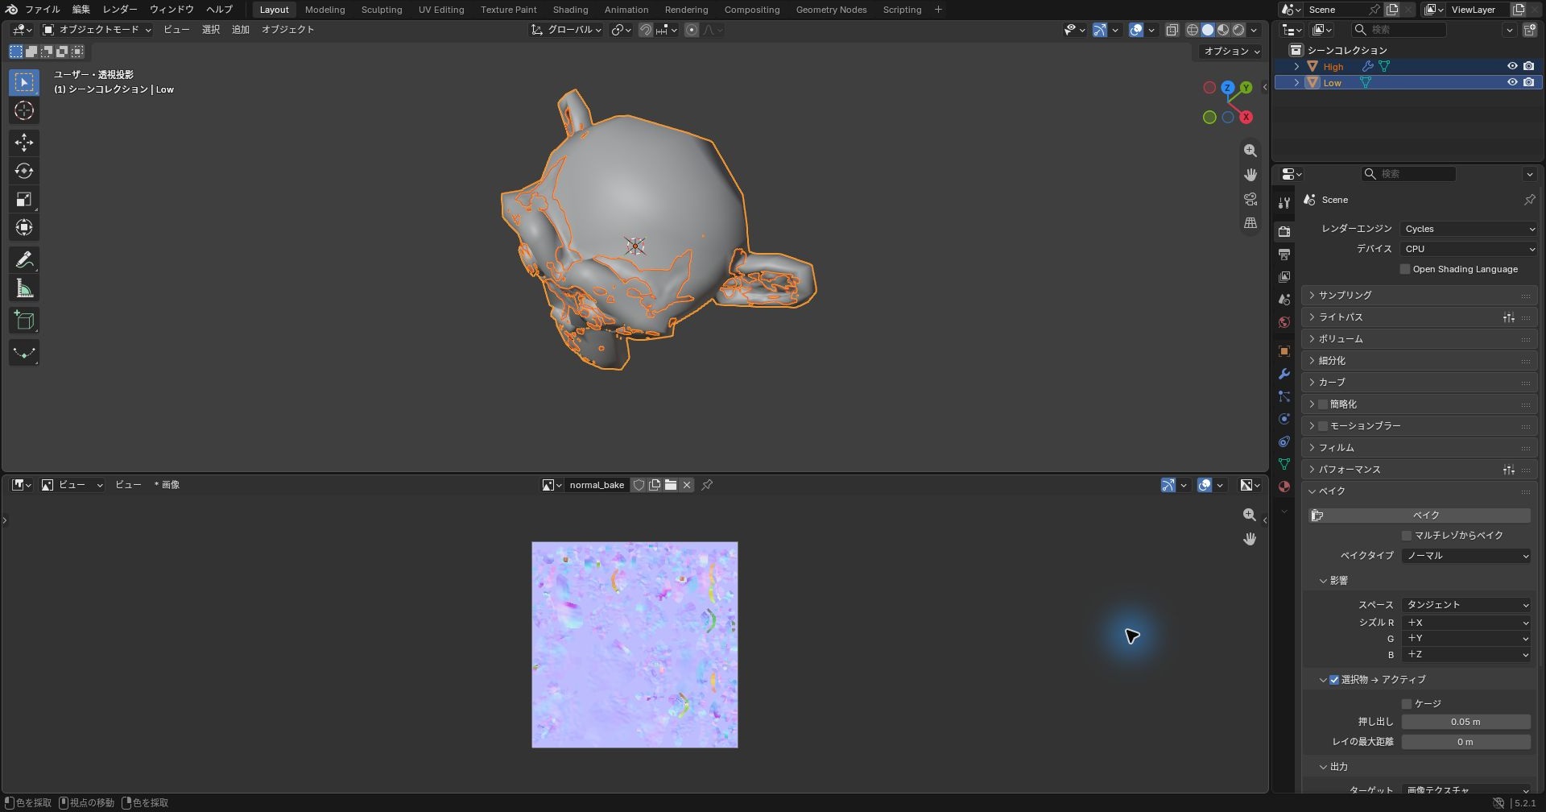Enable モーションブラー checkbox
Screen dimensions: 1546x812
pyautogui.click(x=1323, y=426)
